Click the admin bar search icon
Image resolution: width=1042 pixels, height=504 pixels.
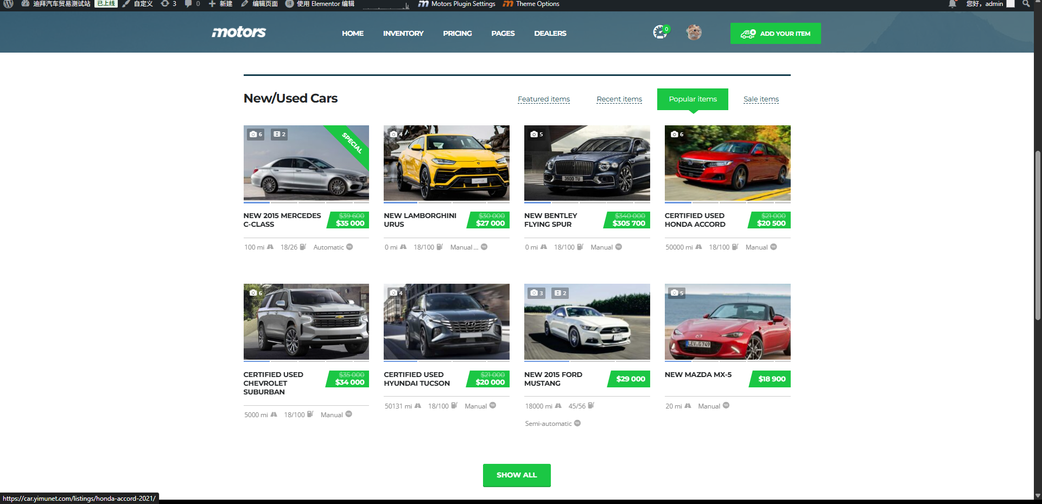[1026, 4]
